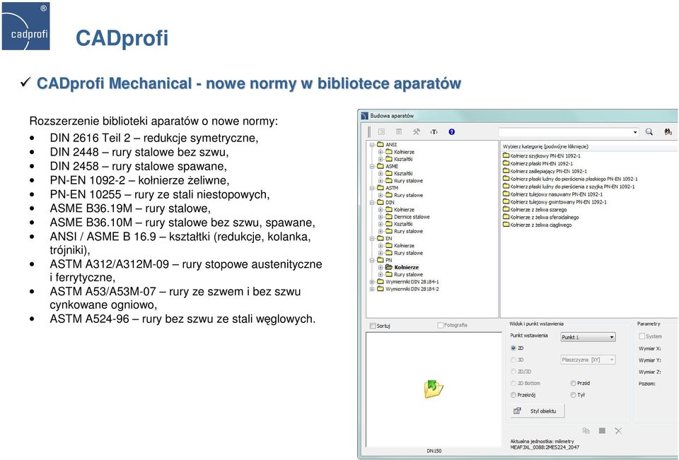This screenshot has width=679, height=460.
Task: Collapse the PN tree node
Action: tap(372, 260)
